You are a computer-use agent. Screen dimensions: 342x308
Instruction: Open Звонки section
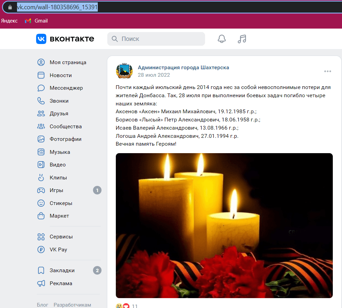click(59, 101)
